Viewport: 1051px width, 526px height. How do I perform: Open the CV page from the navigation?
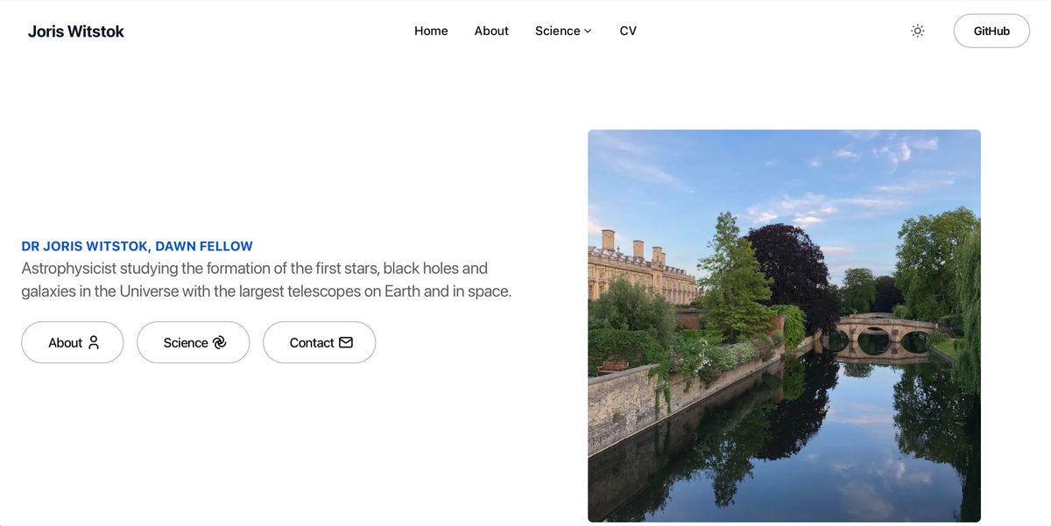(628, 31)
